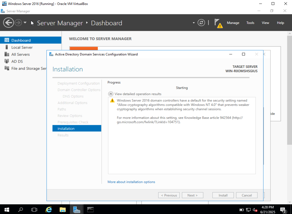Image resolution: width=292 pixels, height=214 pixels.
Task: Click the All Servers icon in sidebar
Action: 7,54
